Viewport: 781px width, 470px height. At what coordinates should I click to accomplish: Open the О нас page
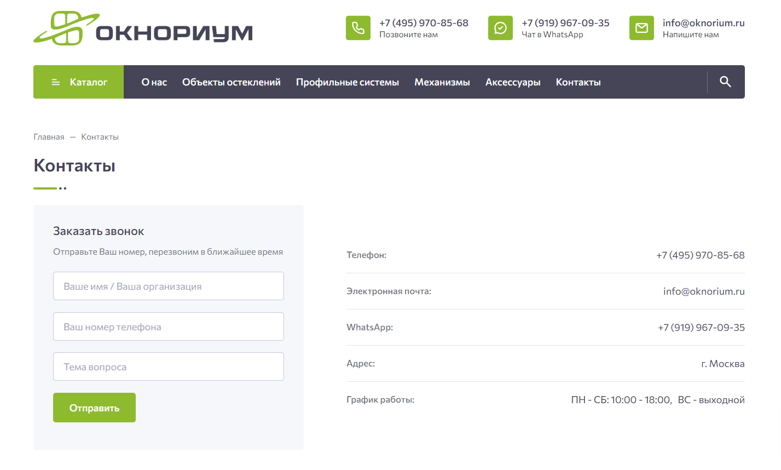(154, 82)
